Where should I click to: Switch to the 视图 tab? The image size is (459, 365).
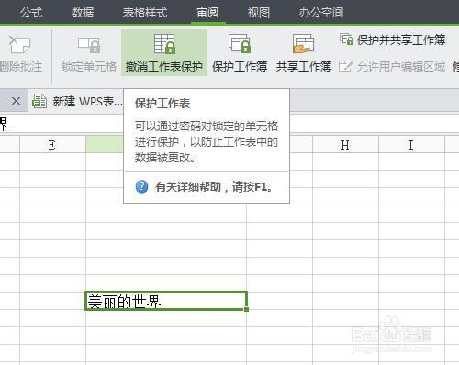point(259,13)
